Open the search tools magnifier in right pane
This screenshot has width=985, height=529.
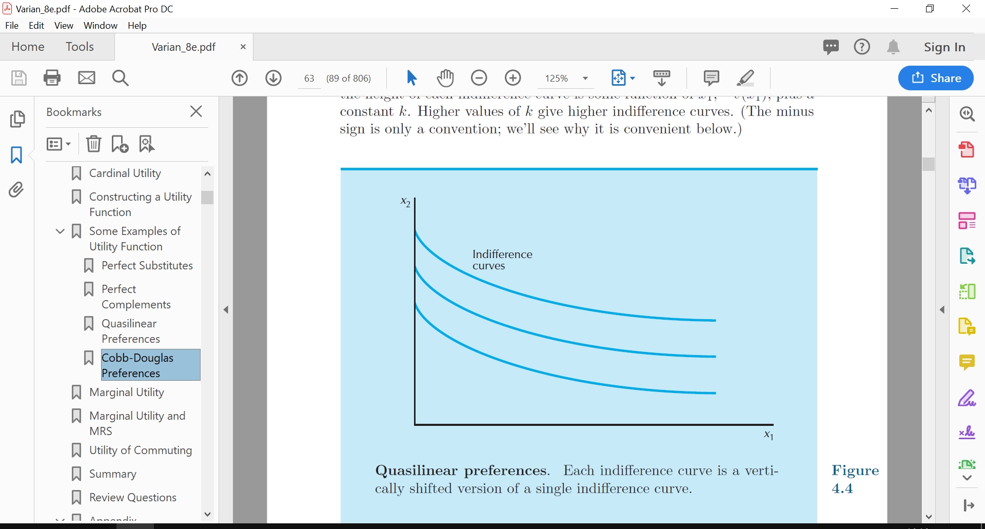967,114
